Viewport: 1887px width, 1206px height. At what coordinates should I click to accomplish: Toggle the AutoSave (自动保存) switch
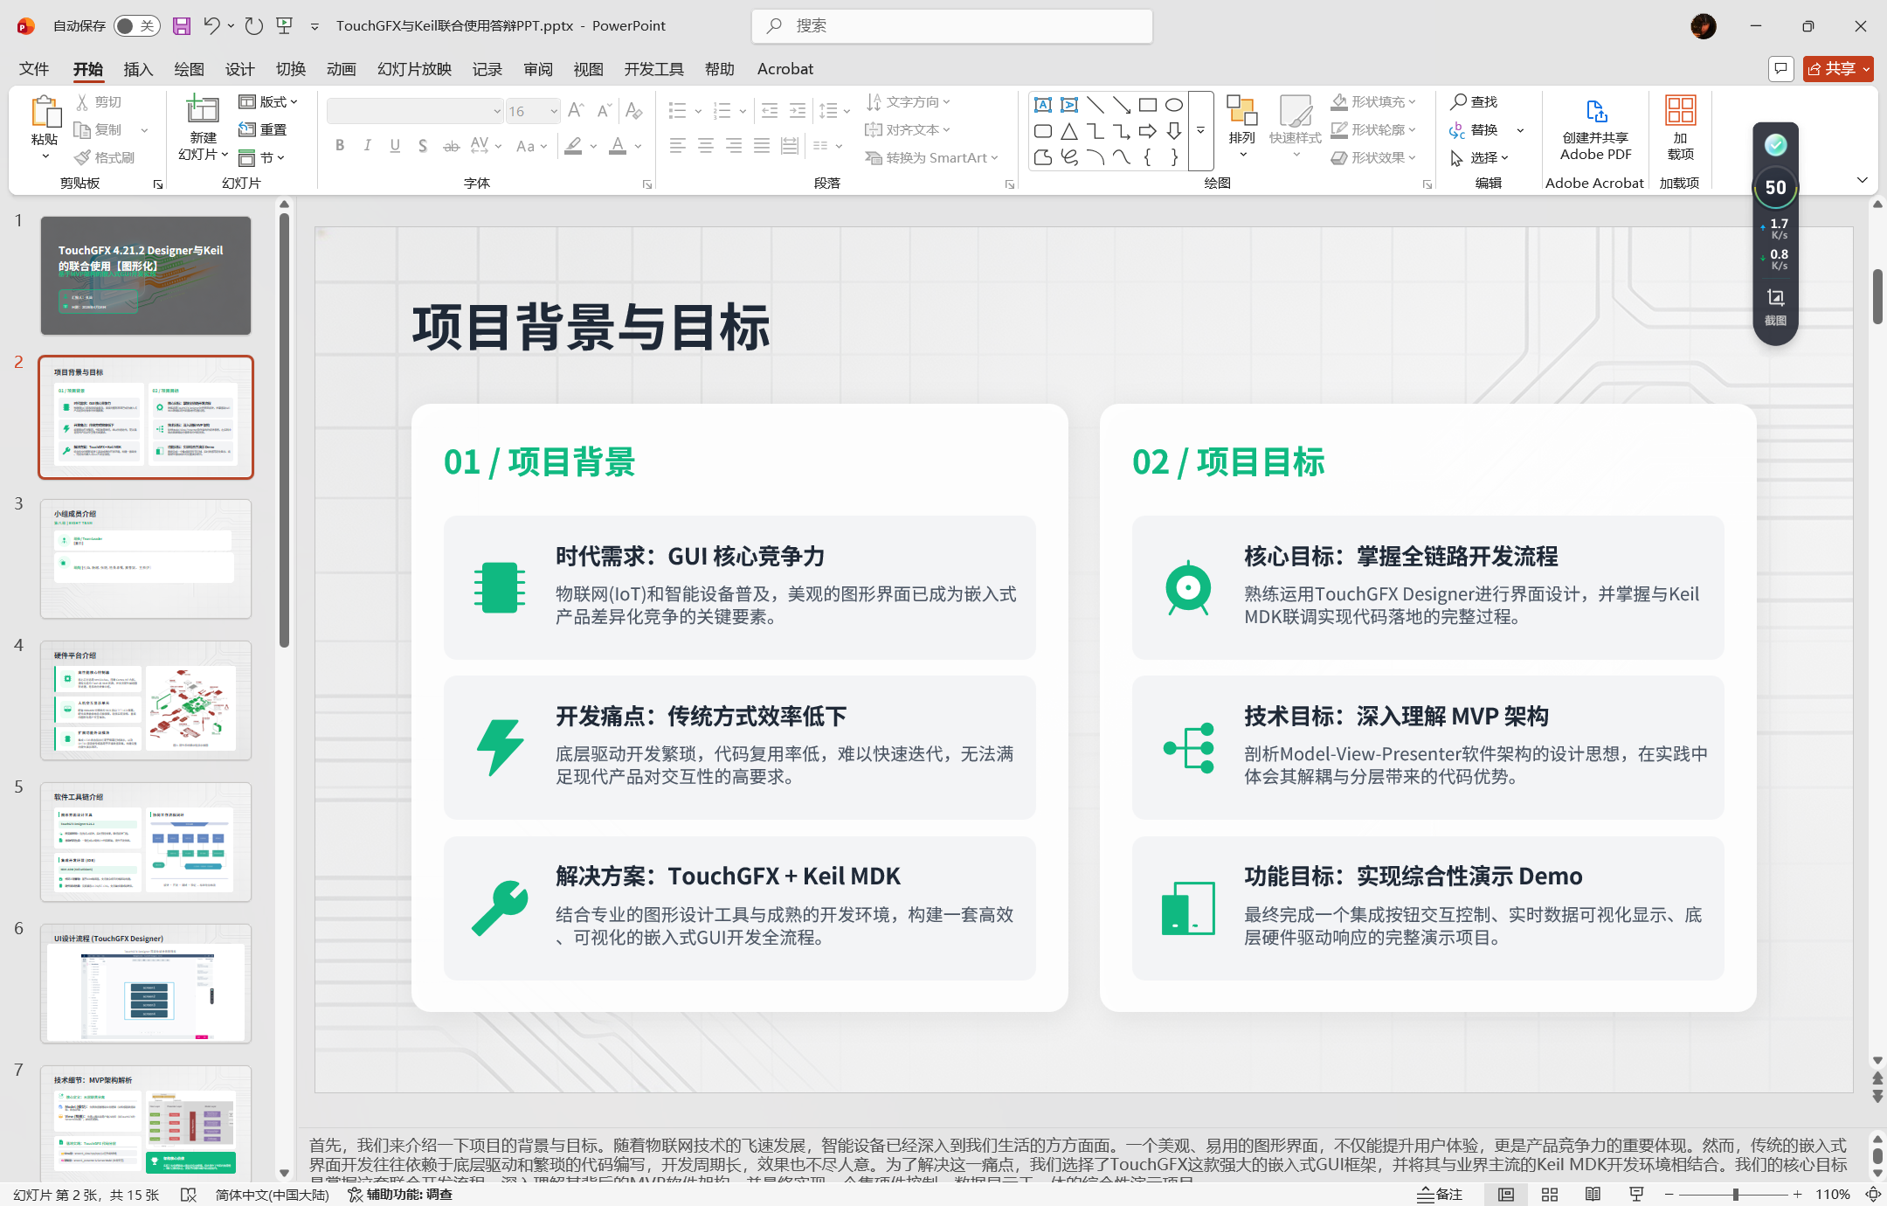[135, 26]
